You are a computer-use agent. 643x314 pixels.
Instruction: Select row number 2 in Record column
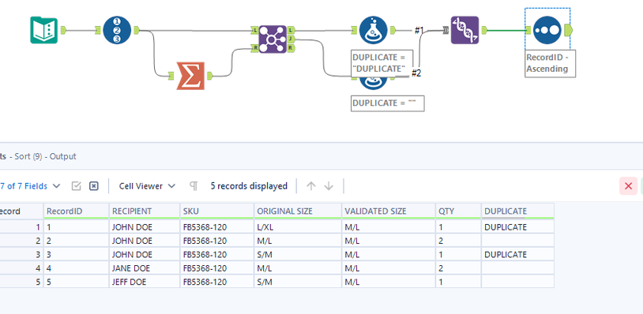[21, 241]
